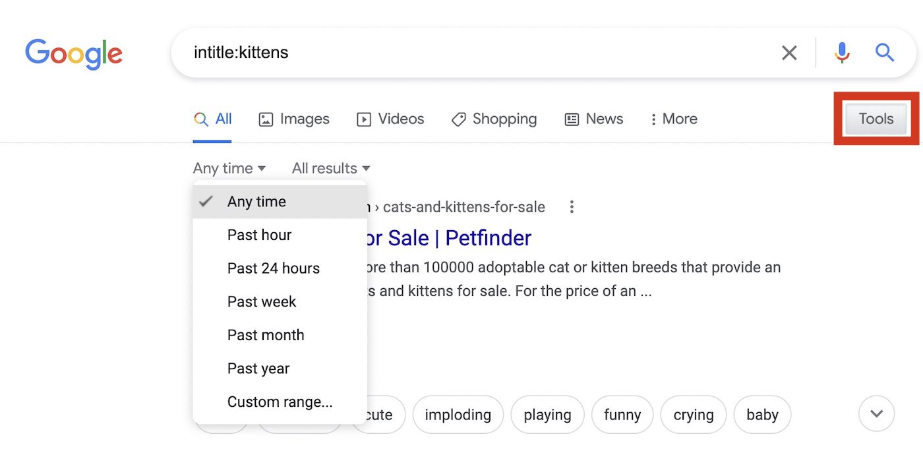This screenshot has width=923, height=449.
Task: Click the Google logo
Action: pos(74,53)
